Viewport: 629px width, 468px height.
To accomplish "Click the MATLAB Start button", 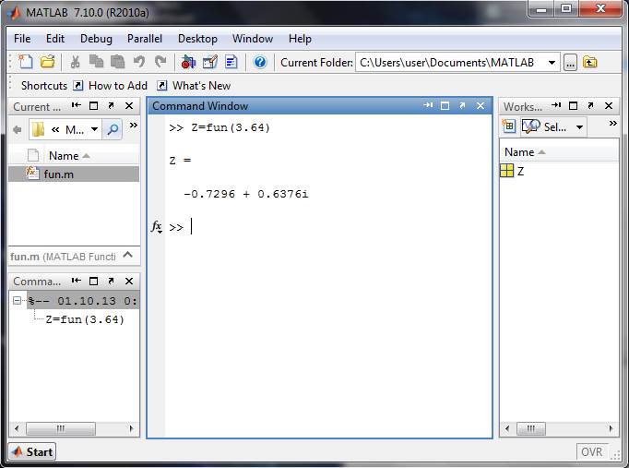I will click(x=32, y=452).
